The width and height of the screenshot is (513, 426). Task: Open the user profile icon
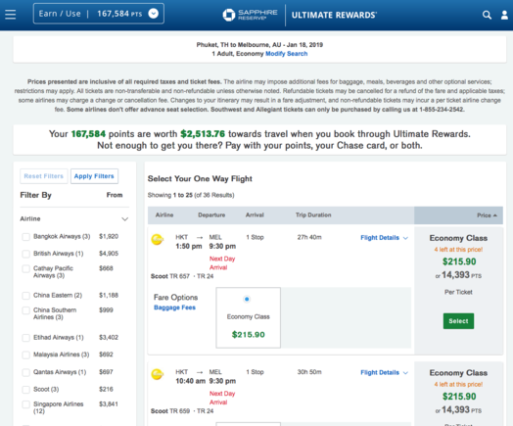pos(504,15)
